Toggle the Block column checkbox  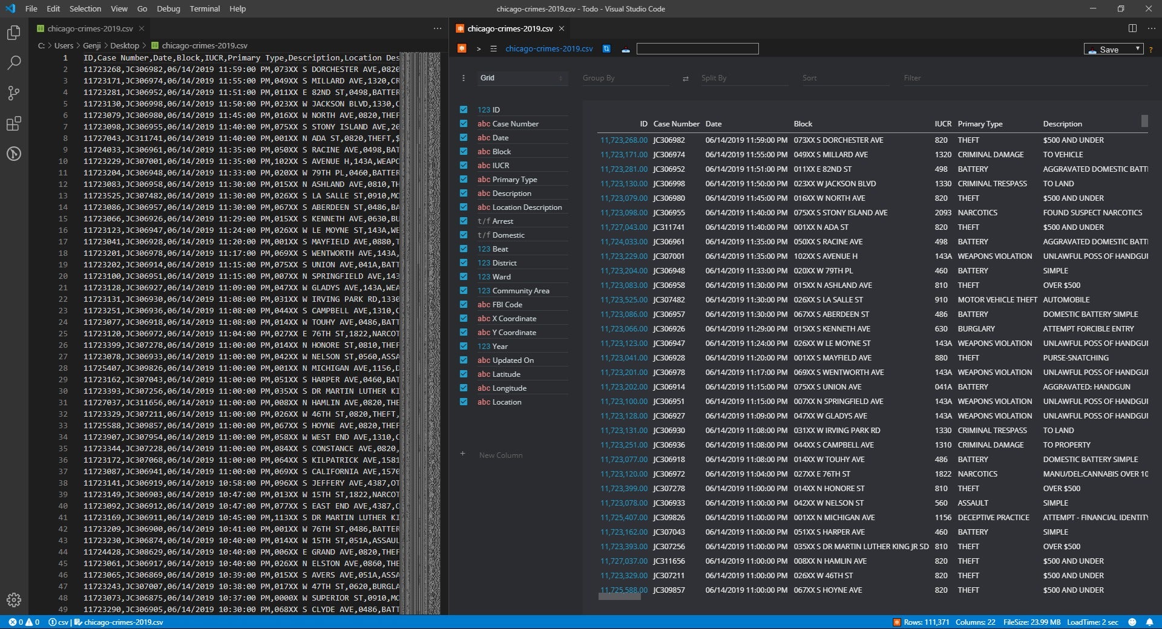click(464, 151)
